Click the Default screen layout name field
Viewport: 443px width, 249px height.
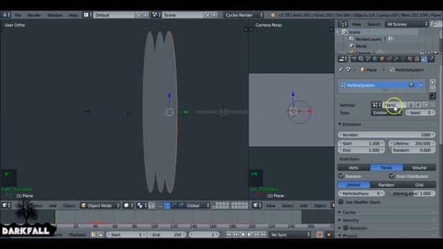pyautogui.click(x=114, y=15)
